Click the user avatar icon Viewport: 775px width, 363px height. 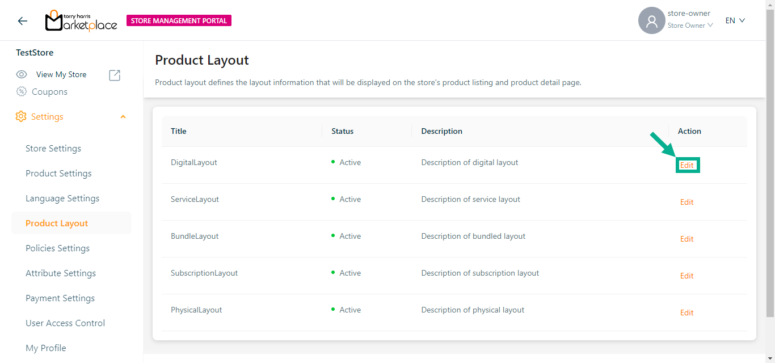(651, 21)
